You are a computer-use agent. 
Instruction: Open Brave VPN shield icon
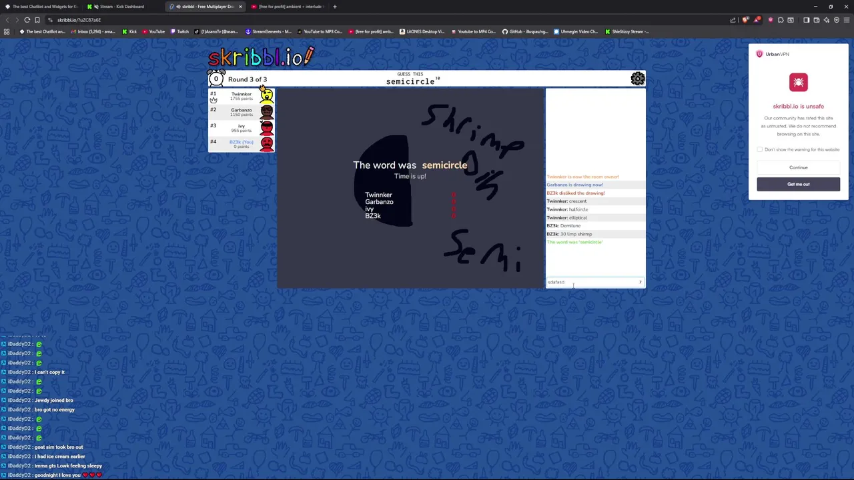point(836,20)
